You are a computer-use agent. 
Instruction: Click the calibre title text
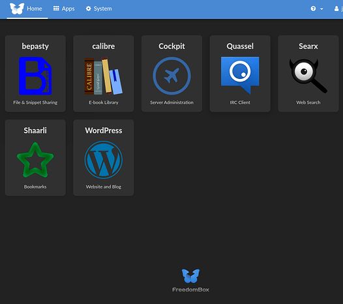(x=104, y=46)
